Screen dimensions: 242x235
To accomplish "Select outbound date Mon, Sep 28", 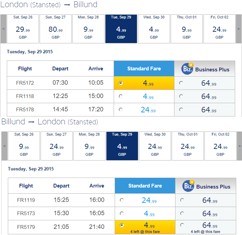I will 88,29.
